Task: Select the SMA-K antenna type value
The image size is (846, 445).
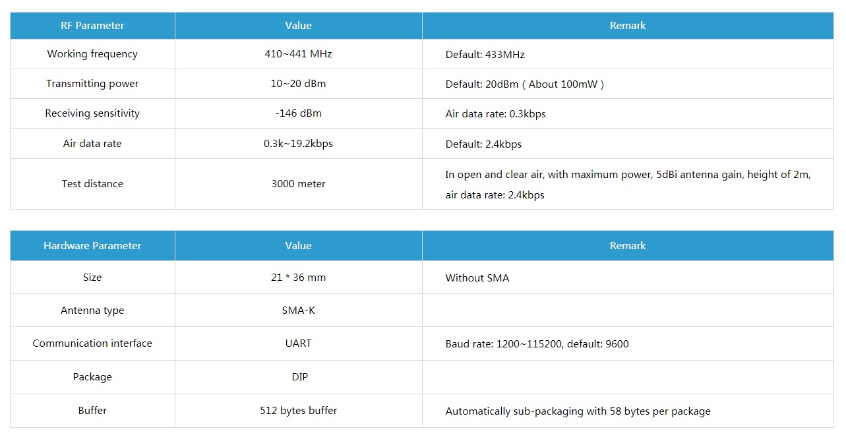Action: coord(298,311)
